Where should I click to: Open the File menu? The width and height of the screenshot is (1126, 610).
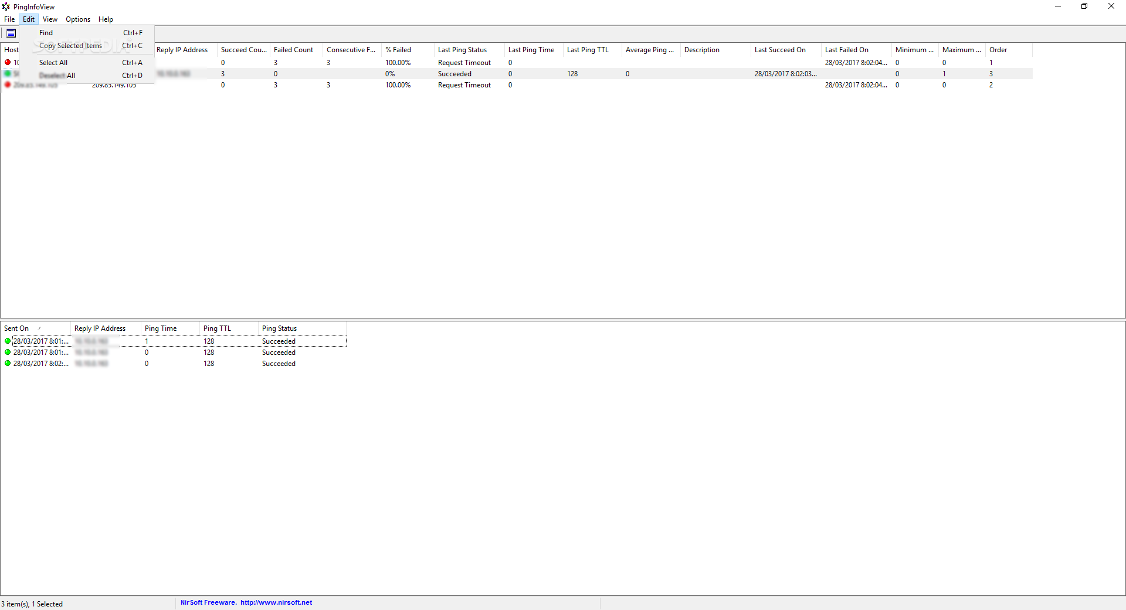(9, 19)
